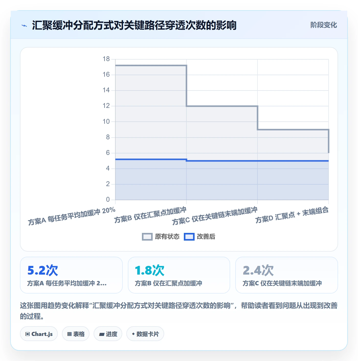Image resolution: width=358 pixels, height=361 pixels.
Task: Click the card caption 方案B 仅在汇聚点加缓冲
Action: (169, 283)
